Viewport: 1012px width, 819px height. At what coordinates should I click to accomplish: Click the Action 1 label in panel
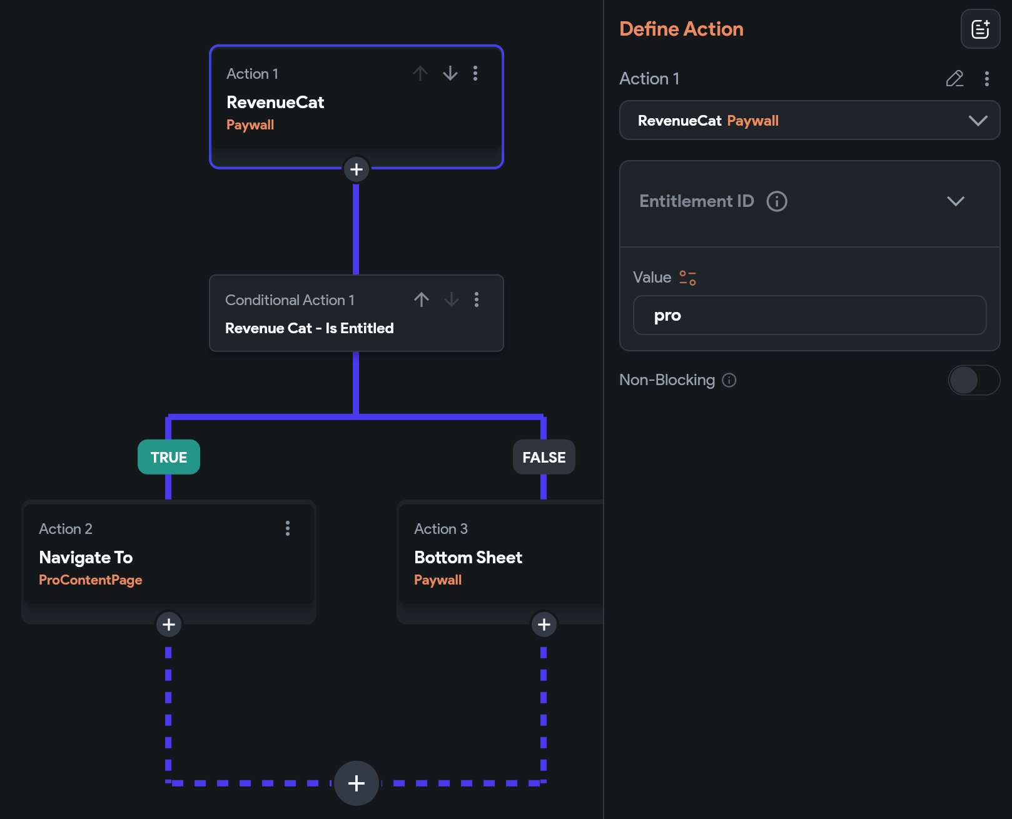(649, 79)
